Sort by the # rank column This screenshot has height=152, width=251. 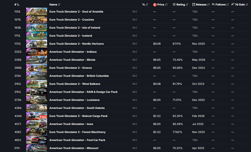(17, 5)
